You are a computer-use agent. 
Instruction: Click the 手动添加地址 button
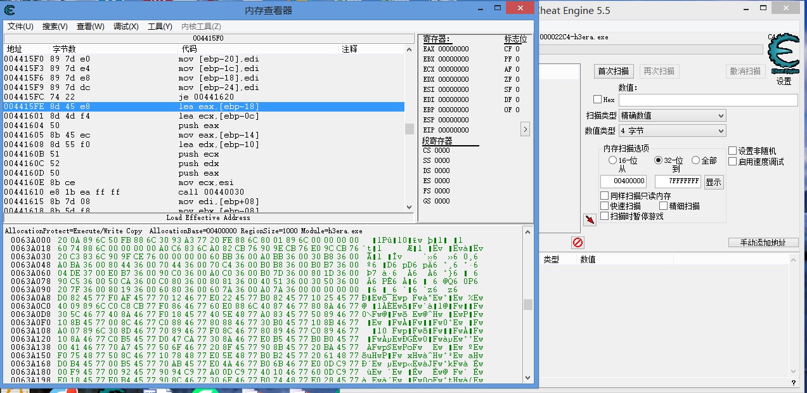pyautogui.click(x=763, y=243)
